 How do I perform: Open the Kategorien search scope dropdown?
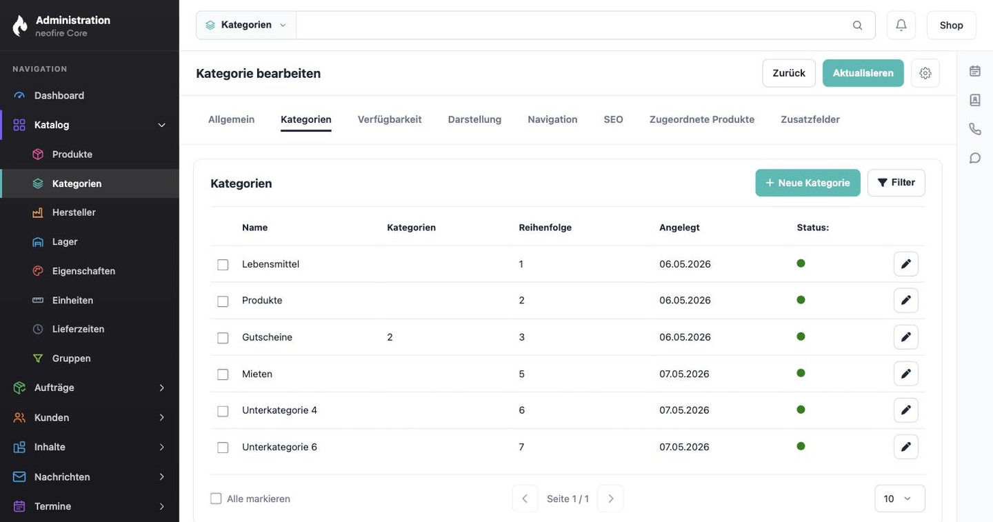click(x=246, y=25)
